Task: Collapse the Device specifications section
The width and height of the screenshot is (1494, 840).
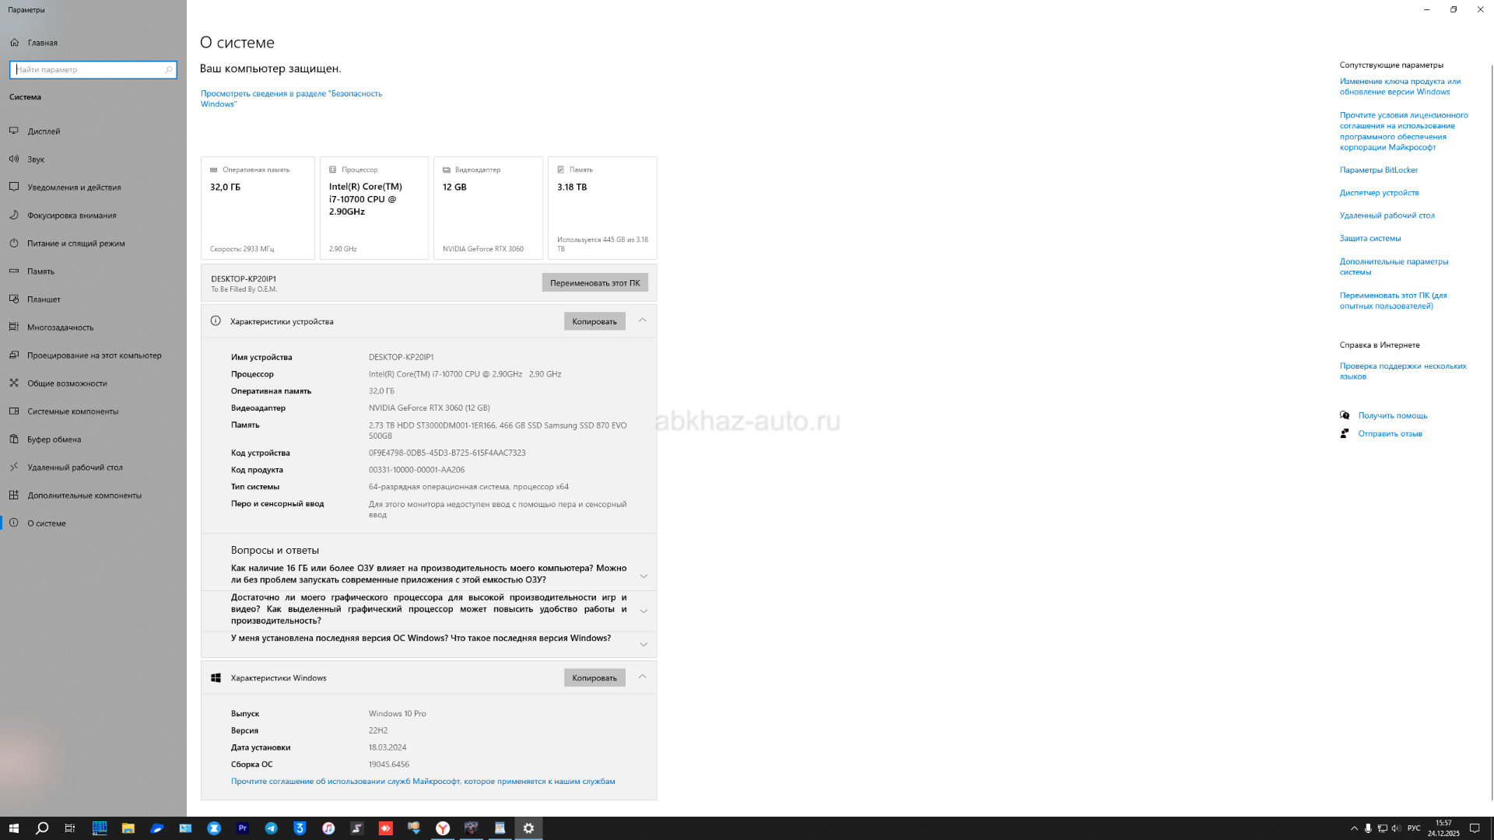Action: pos(642,320)
